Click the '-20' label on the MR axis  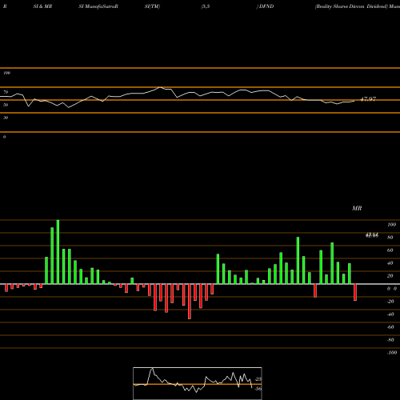[x=390, y=302]
